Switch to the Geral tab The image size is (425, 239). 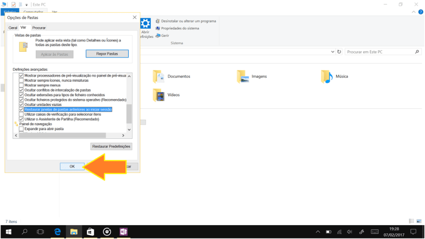(x=13, y=28)
